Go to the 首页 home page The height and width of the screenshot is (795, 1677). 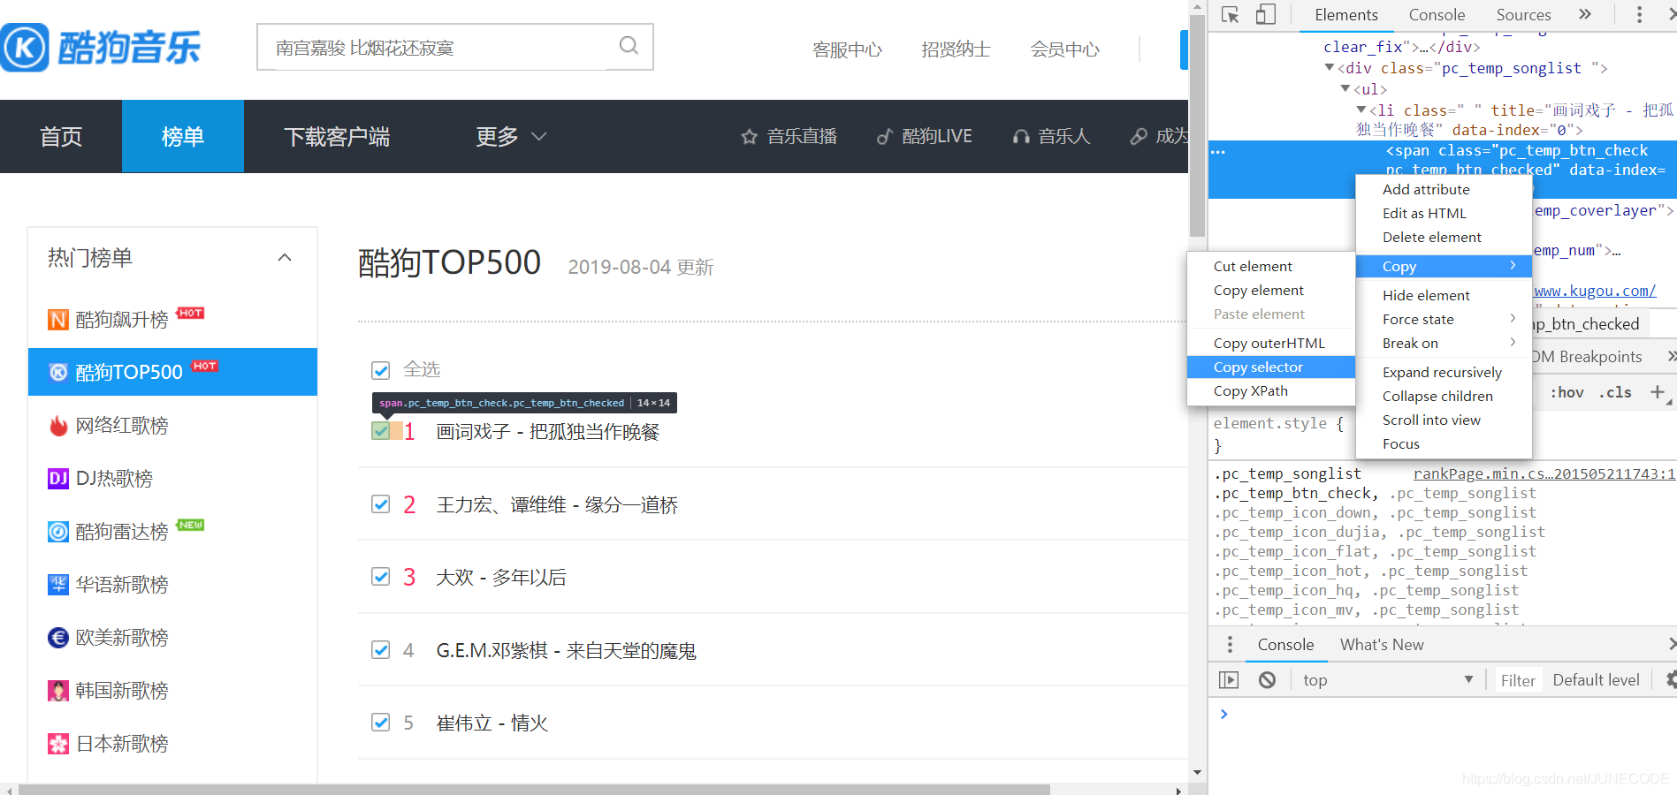pyautogui.click(x=61, y=136)
